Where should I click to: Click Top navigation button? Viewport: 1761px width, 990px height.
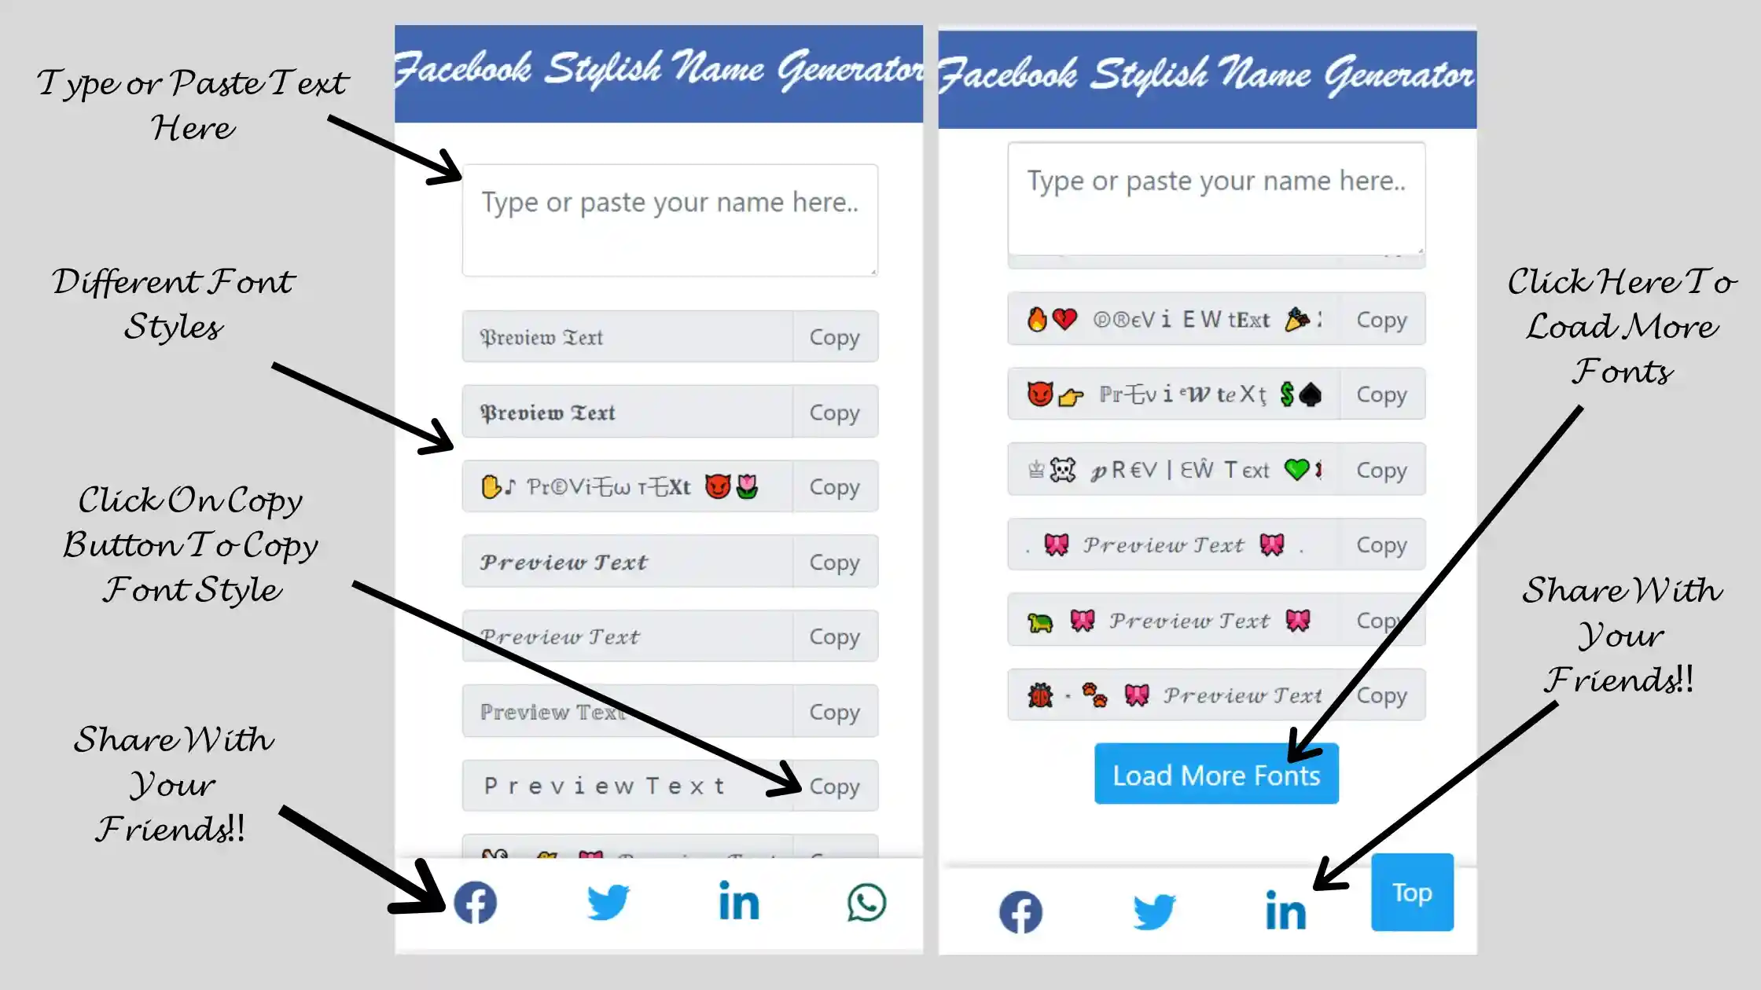click(1411, 892)
